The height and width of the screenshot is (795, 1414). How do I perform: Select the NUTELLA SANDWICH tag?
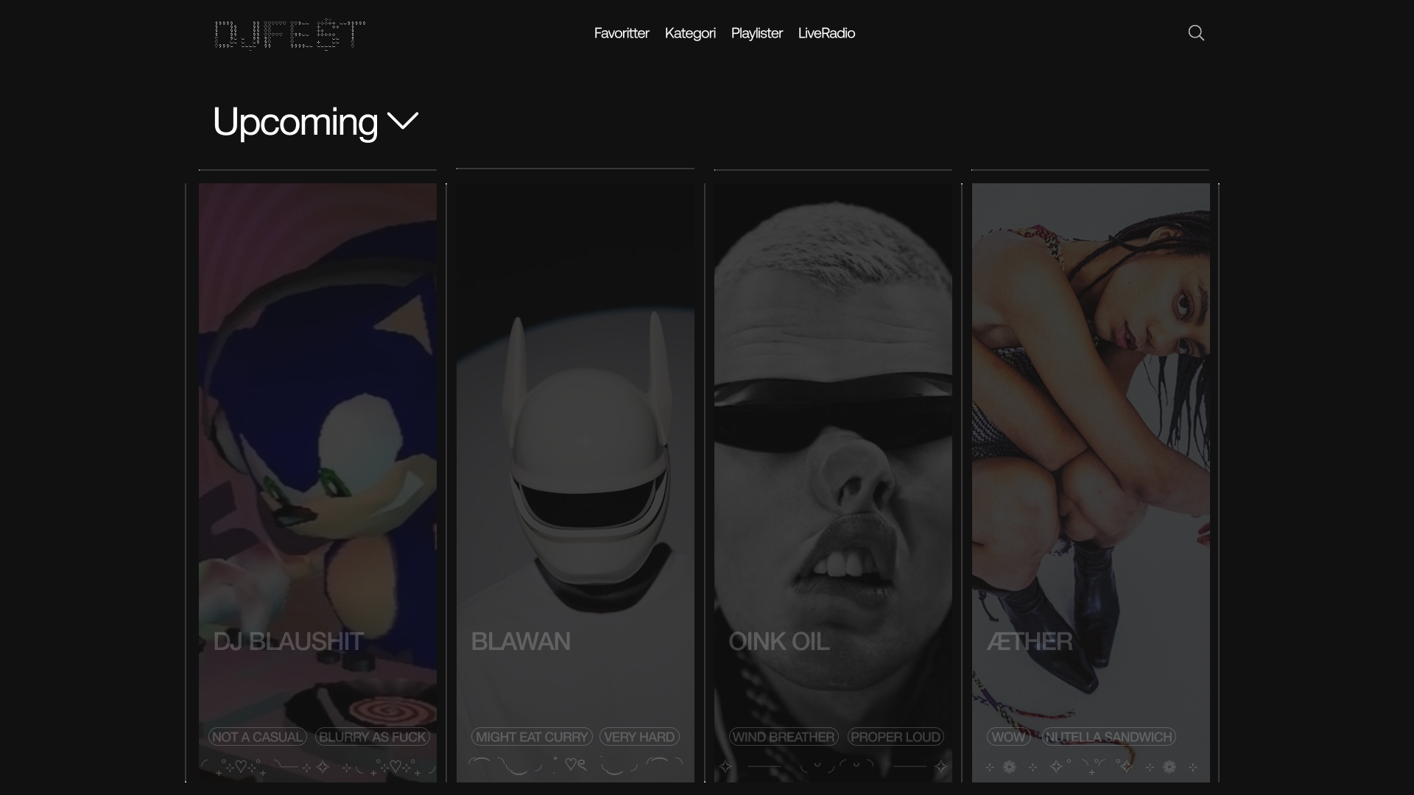point(1108,737)
